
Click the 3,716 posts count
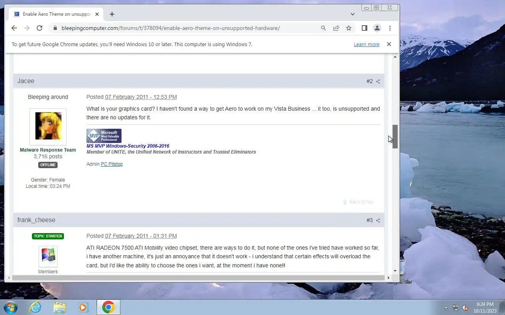click(48, 156)
